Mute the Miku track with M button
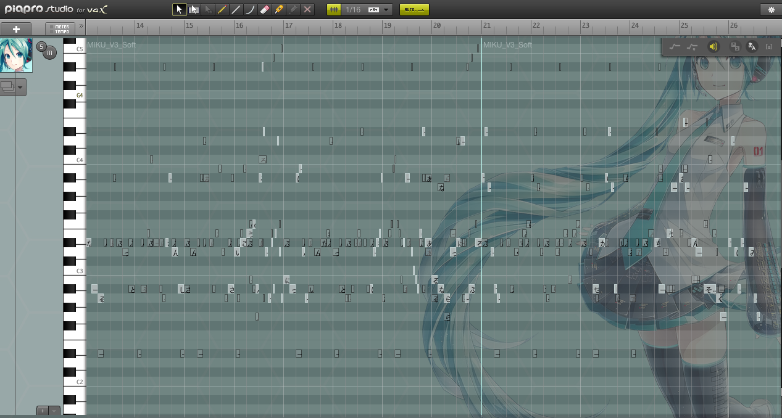 pos(50,53)
